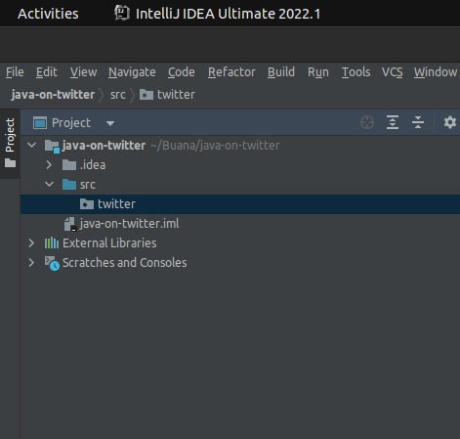460x439 pixels.
Task: Collapse the java-on-twitter root node
Action: (x=32, y=145)
